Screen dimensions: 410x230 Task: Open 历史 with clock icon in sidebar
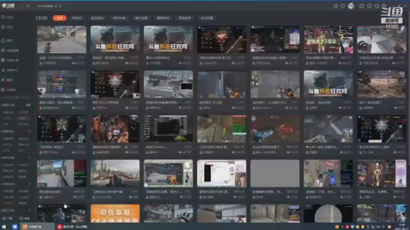(7, 27)
